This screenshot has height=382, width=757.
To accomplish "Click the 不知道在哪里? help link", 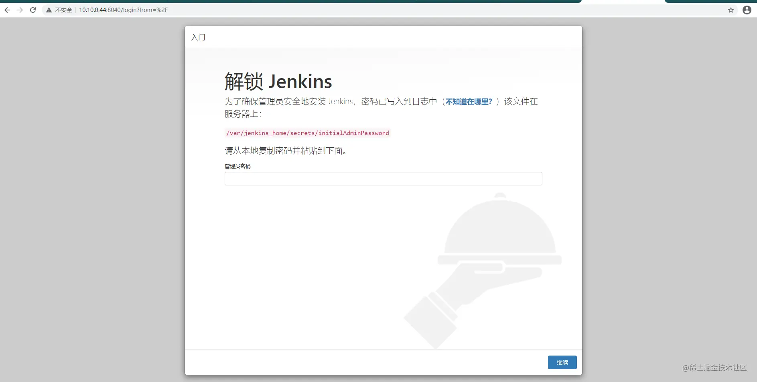I will click(x=469, y=102).
